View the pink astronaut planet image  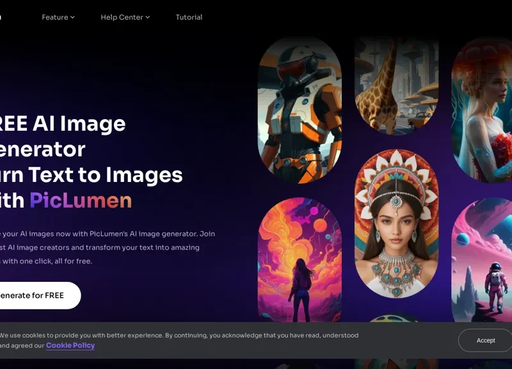click(x=482, y=260)
